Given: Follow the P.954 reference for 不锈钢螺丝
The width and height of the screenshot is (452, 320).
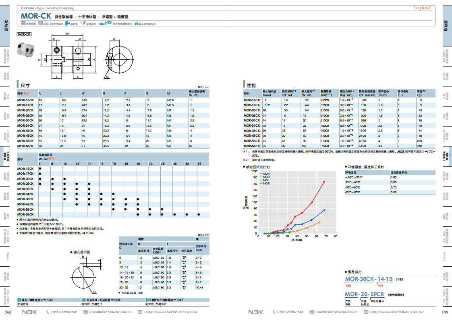Looking at the screenshot, I should tap(180, 300).
